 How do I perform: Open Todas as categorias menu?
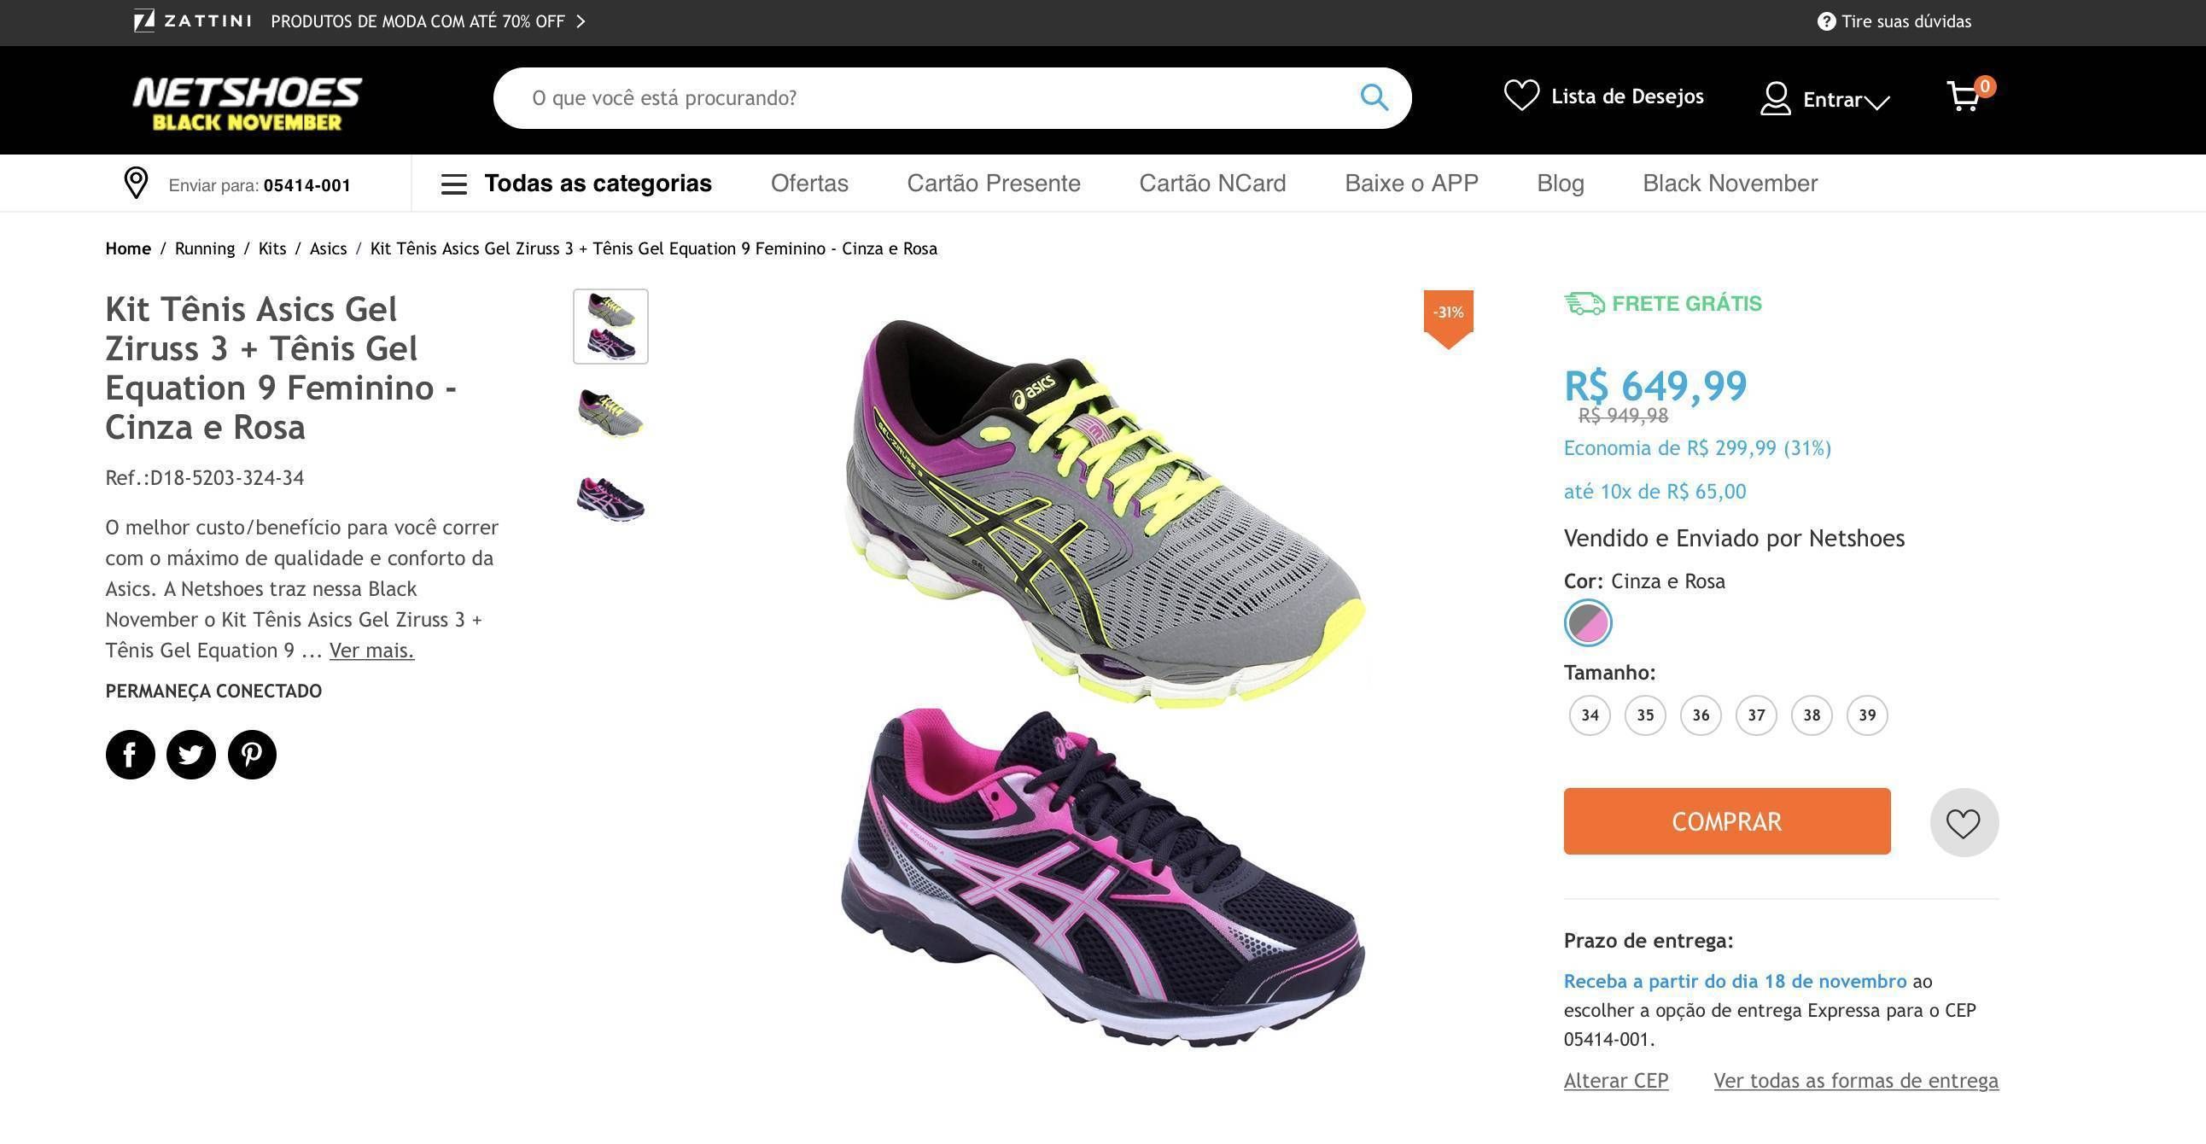(x=598, y=184)
